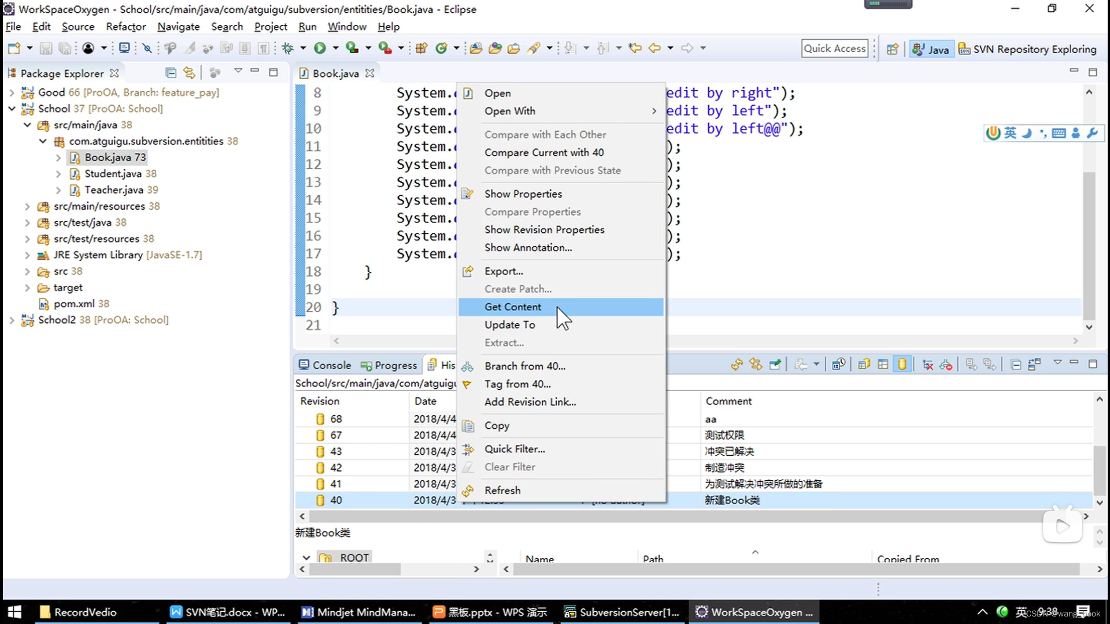This screenshot has width=1110, height=624.
Task: Select Compare Current with 40
Action: [561, 153]
